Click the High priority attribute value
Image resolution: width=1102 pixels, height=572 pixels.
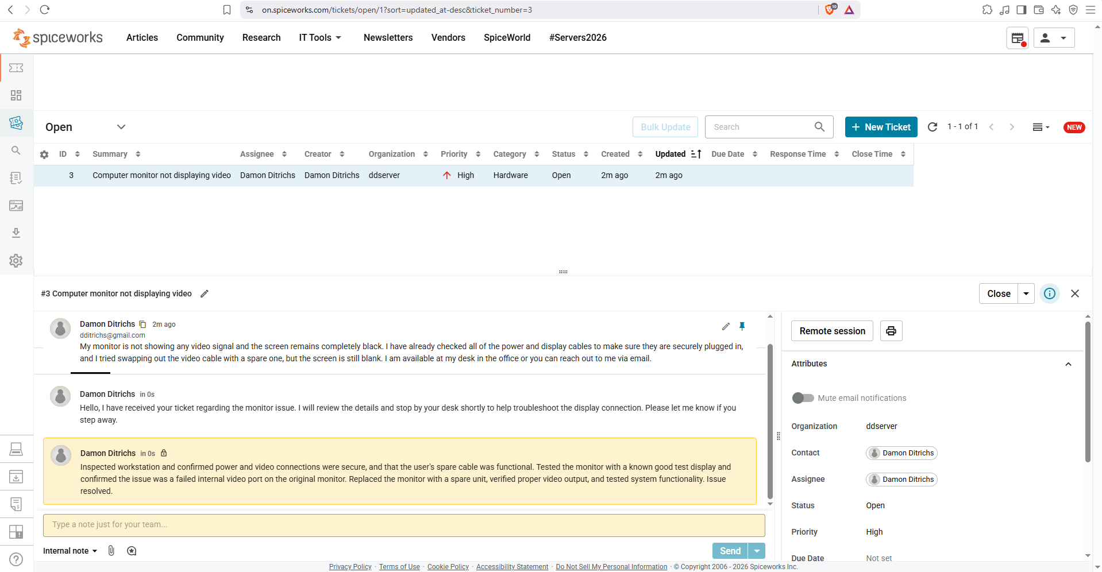coord(874,532)
